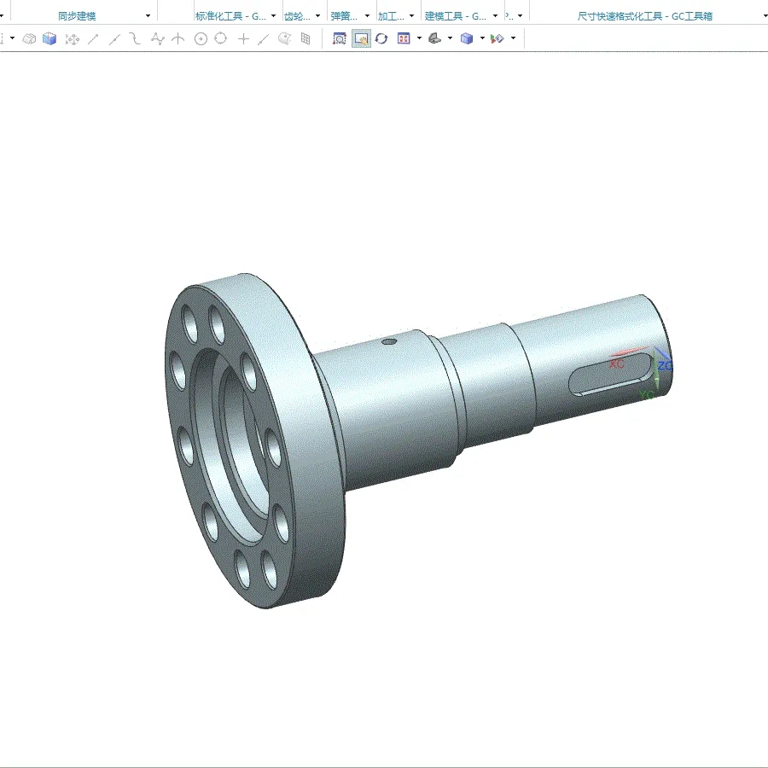Enable the end point snap line icon
This screenshot has width=768, height=768.
coord(93,38)
